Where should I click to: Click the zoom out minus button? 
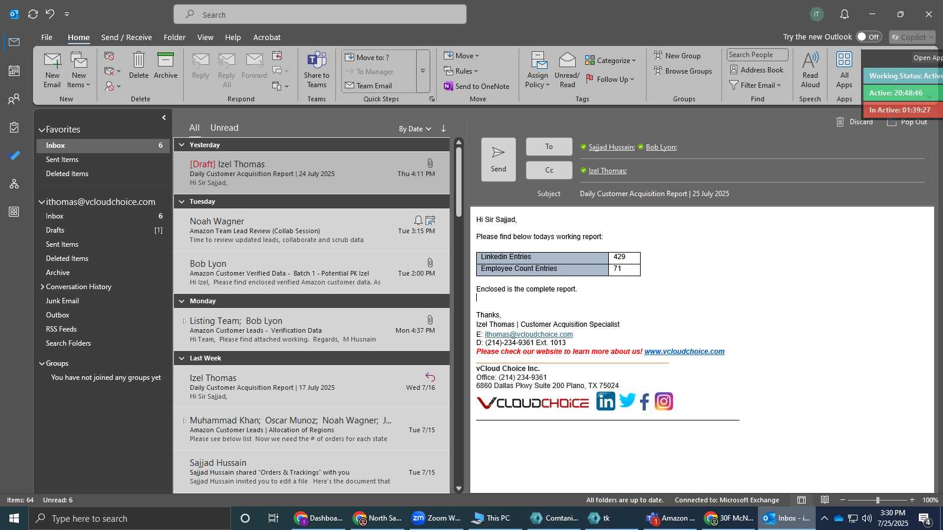843,500
